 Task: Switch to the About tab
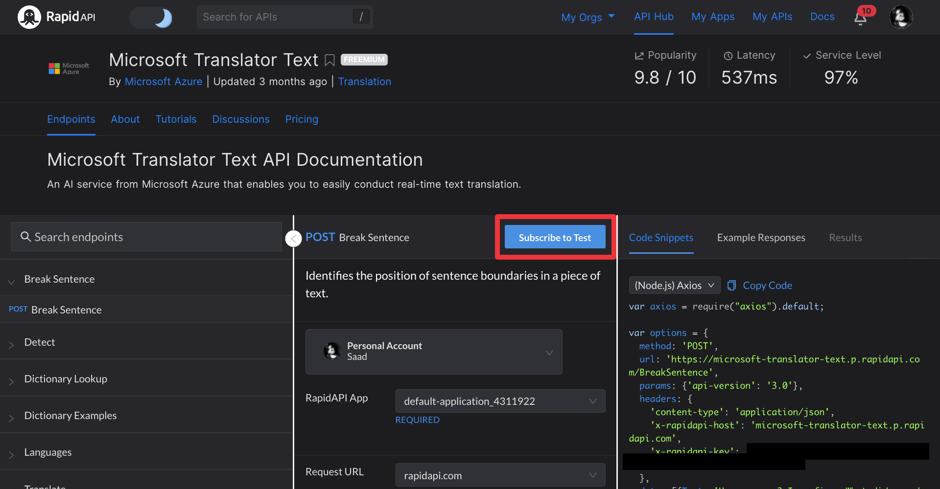pyautogui.click(x=125, y=119)
